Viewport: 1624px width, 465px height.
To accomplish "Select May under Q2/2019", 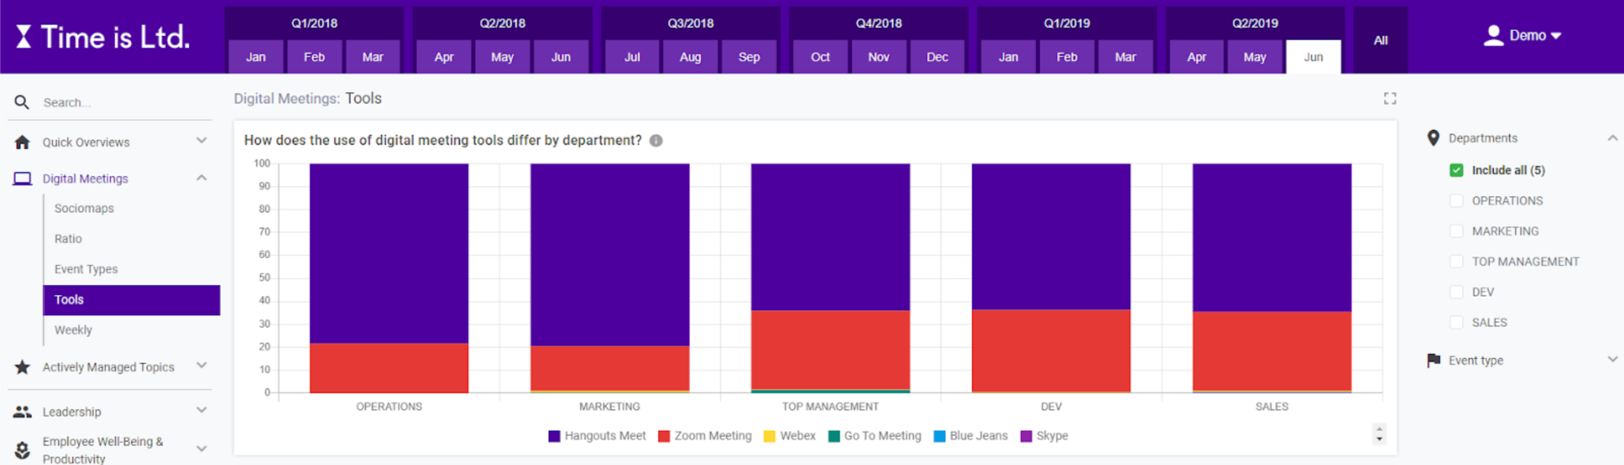I will click(1254, 57).
